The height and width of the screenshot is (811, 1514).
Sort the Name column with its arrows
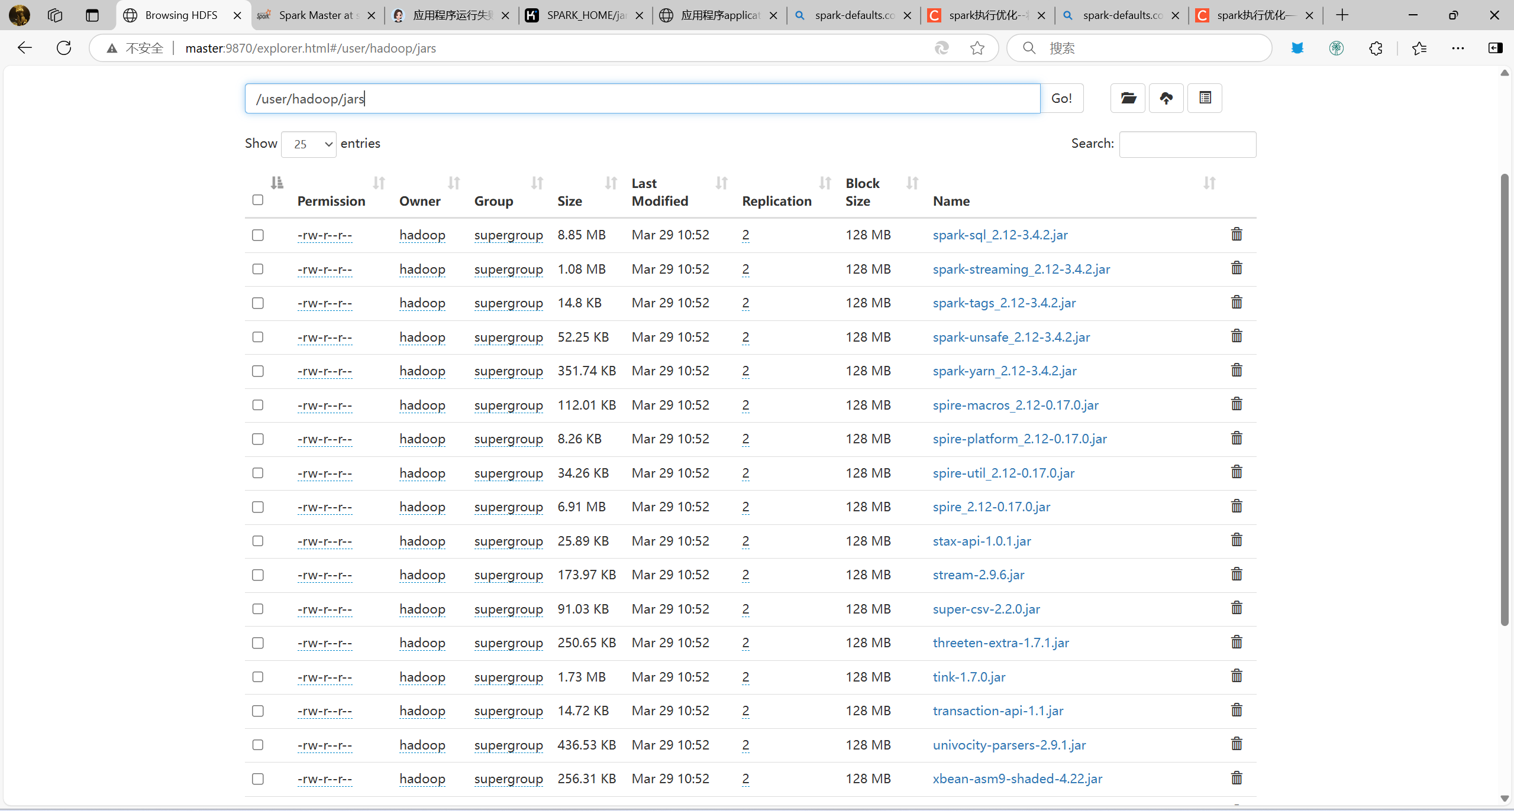click(1209, 183)
